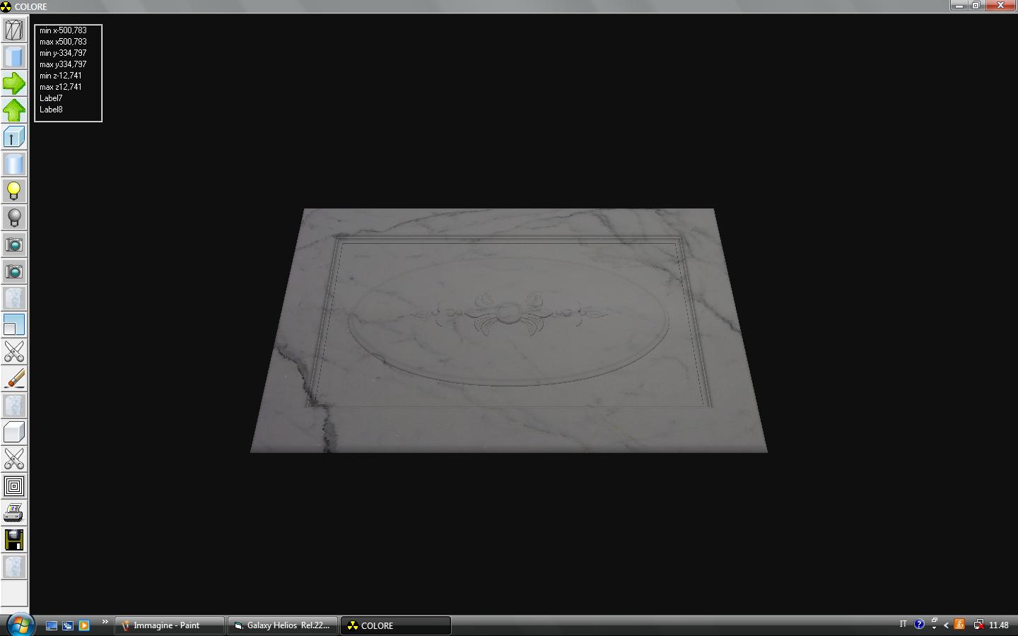Click the orange tray icon
Viewport: 1018px width, 636px height.
point(959,625)
